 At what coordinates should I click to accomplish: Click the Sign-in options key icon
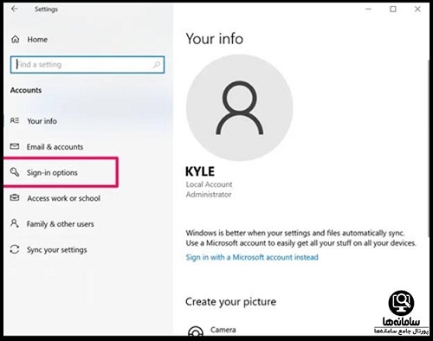(15, 172)
